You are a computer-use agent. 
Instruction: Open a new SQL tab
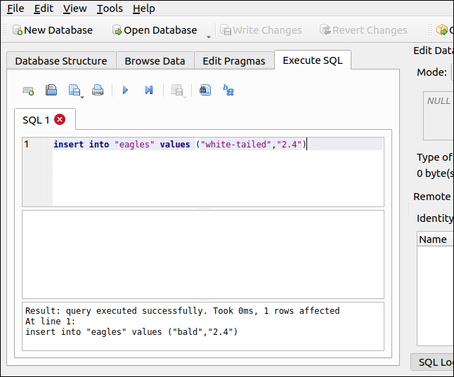point(29,91)
